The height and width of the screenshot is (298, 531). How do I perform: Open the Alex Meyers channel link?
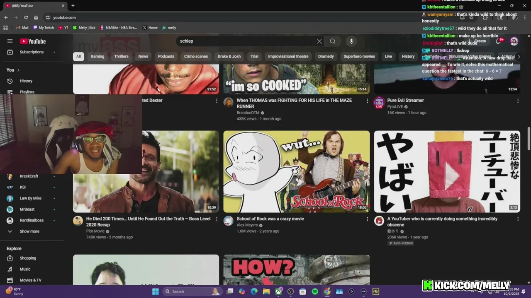pos(247,225)
